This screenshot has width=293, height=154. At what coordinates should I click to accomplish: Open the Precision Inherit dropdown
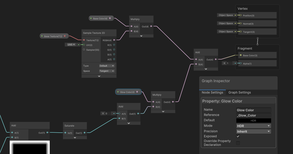coord(253,131)
